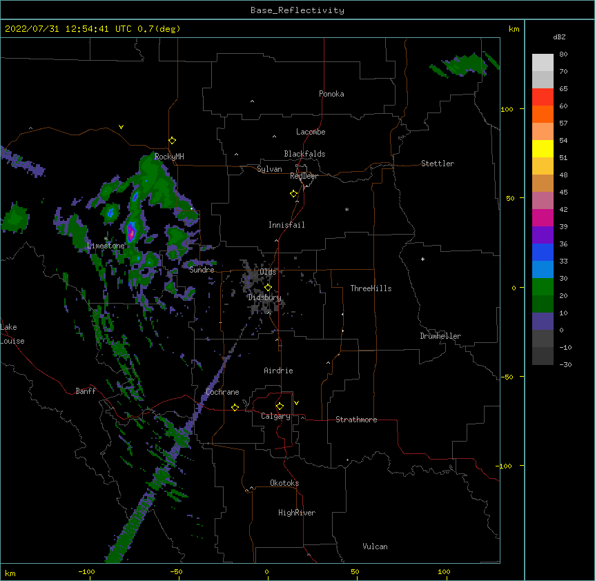Image resolution: width=595 pixels, height=581 pixels.
Task: Select the dark green 10-20 dBZ swatch
Action: pyautogui.click(x=543, y=304)
